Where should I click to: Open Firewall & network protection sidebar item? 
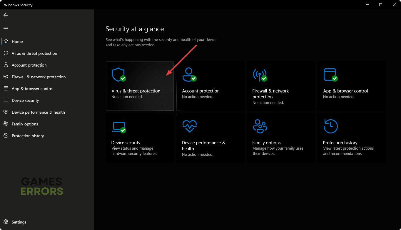point(39,77)
